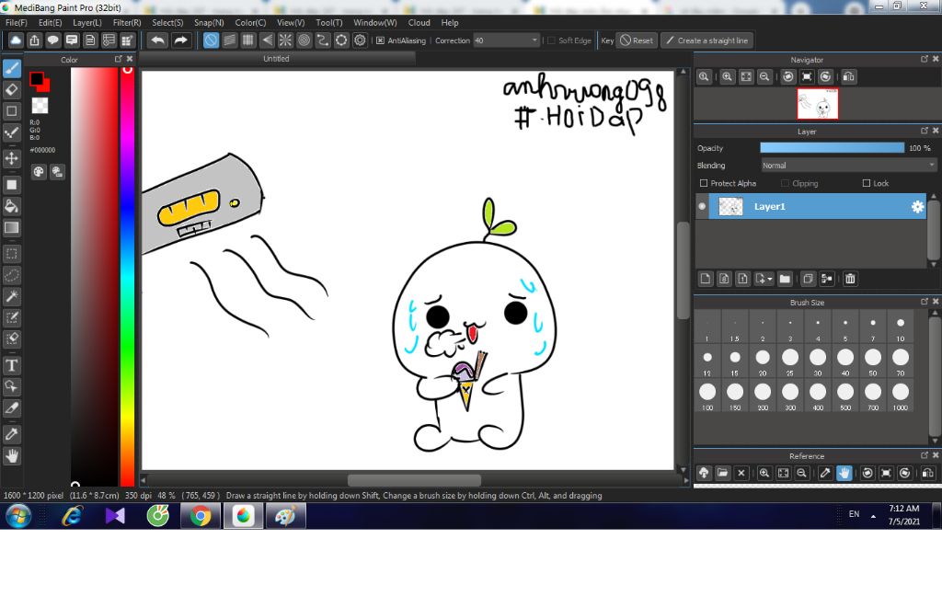Pick a hue on the rainbow bar

[x=127, y=276]
